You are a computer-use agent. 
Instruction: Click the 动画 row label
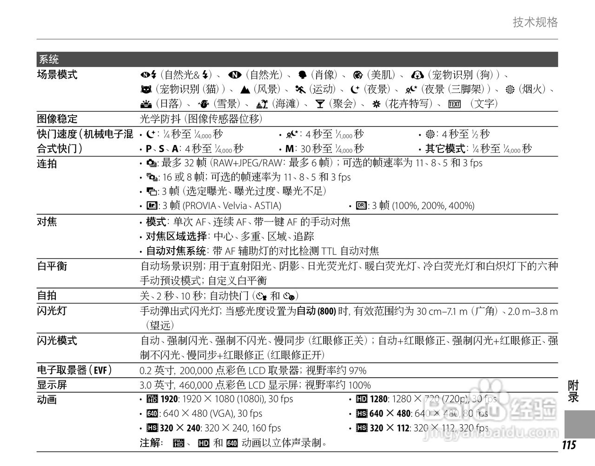(47, 400)
